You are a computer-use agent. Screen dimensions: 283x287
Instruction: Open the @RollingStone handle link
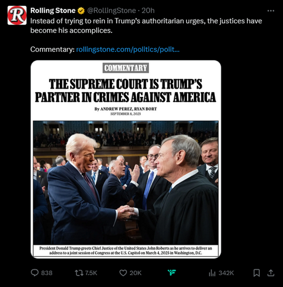click(x=112, y=11)
